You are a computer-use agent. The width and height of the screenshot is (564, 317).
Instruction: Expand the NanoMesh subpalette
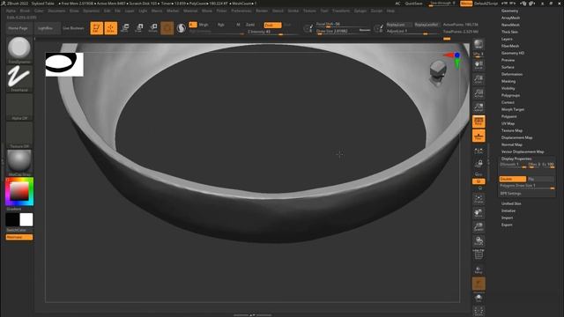(x=510, y=25)
